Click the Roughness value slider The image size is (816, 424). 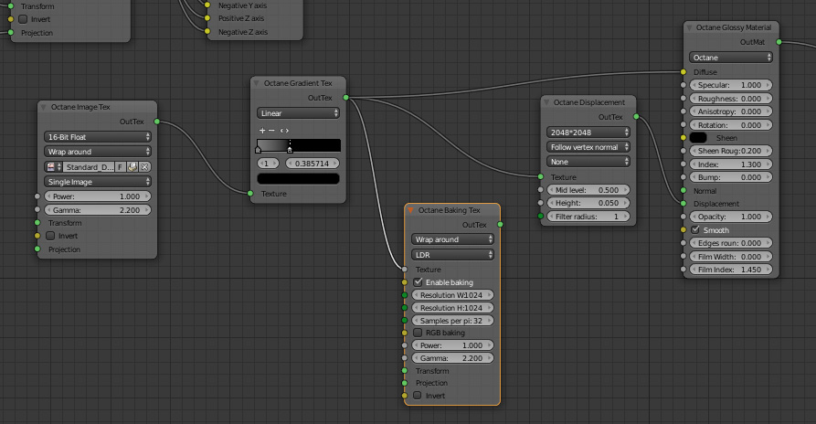[731, 99]
